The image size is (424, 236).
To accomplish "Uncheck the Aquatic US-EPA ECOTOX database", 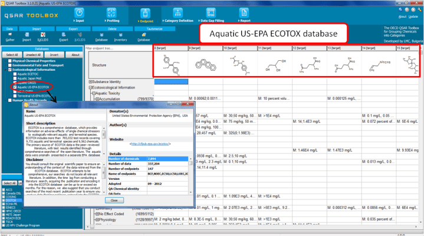I will pos(14,87).
